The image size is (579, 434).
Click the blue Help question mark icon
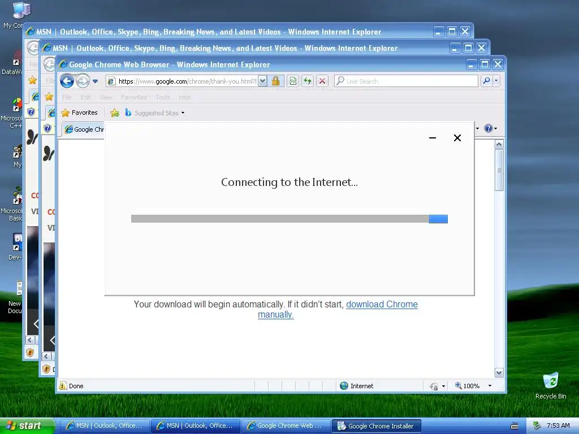click(489, 128)
